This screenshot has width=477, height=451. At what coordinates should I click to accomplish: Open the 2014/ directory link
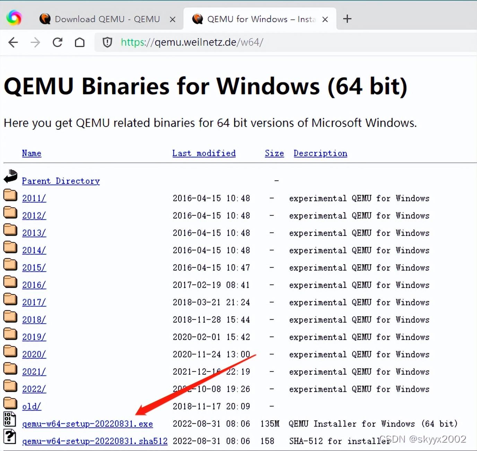(x=34, y=250)
